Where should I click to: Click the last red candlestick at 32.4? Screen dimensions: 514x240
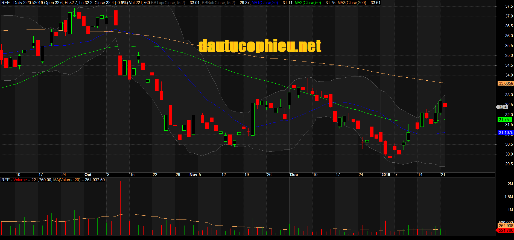click(x=445, y=105)
